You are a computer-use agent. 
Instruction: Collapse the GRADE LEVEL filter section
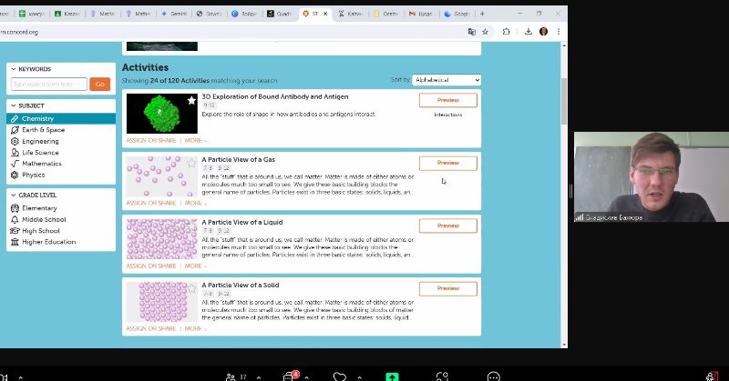pos(14,195)
